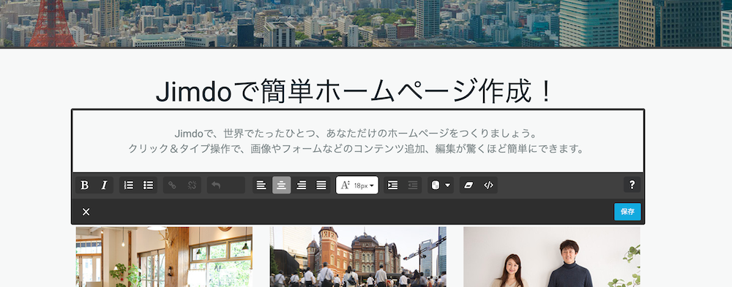The height and width of the screenshot is (287, 732).
Task: Click the line beginning クリック＆タイプ操作で
Action: (356, 150)
